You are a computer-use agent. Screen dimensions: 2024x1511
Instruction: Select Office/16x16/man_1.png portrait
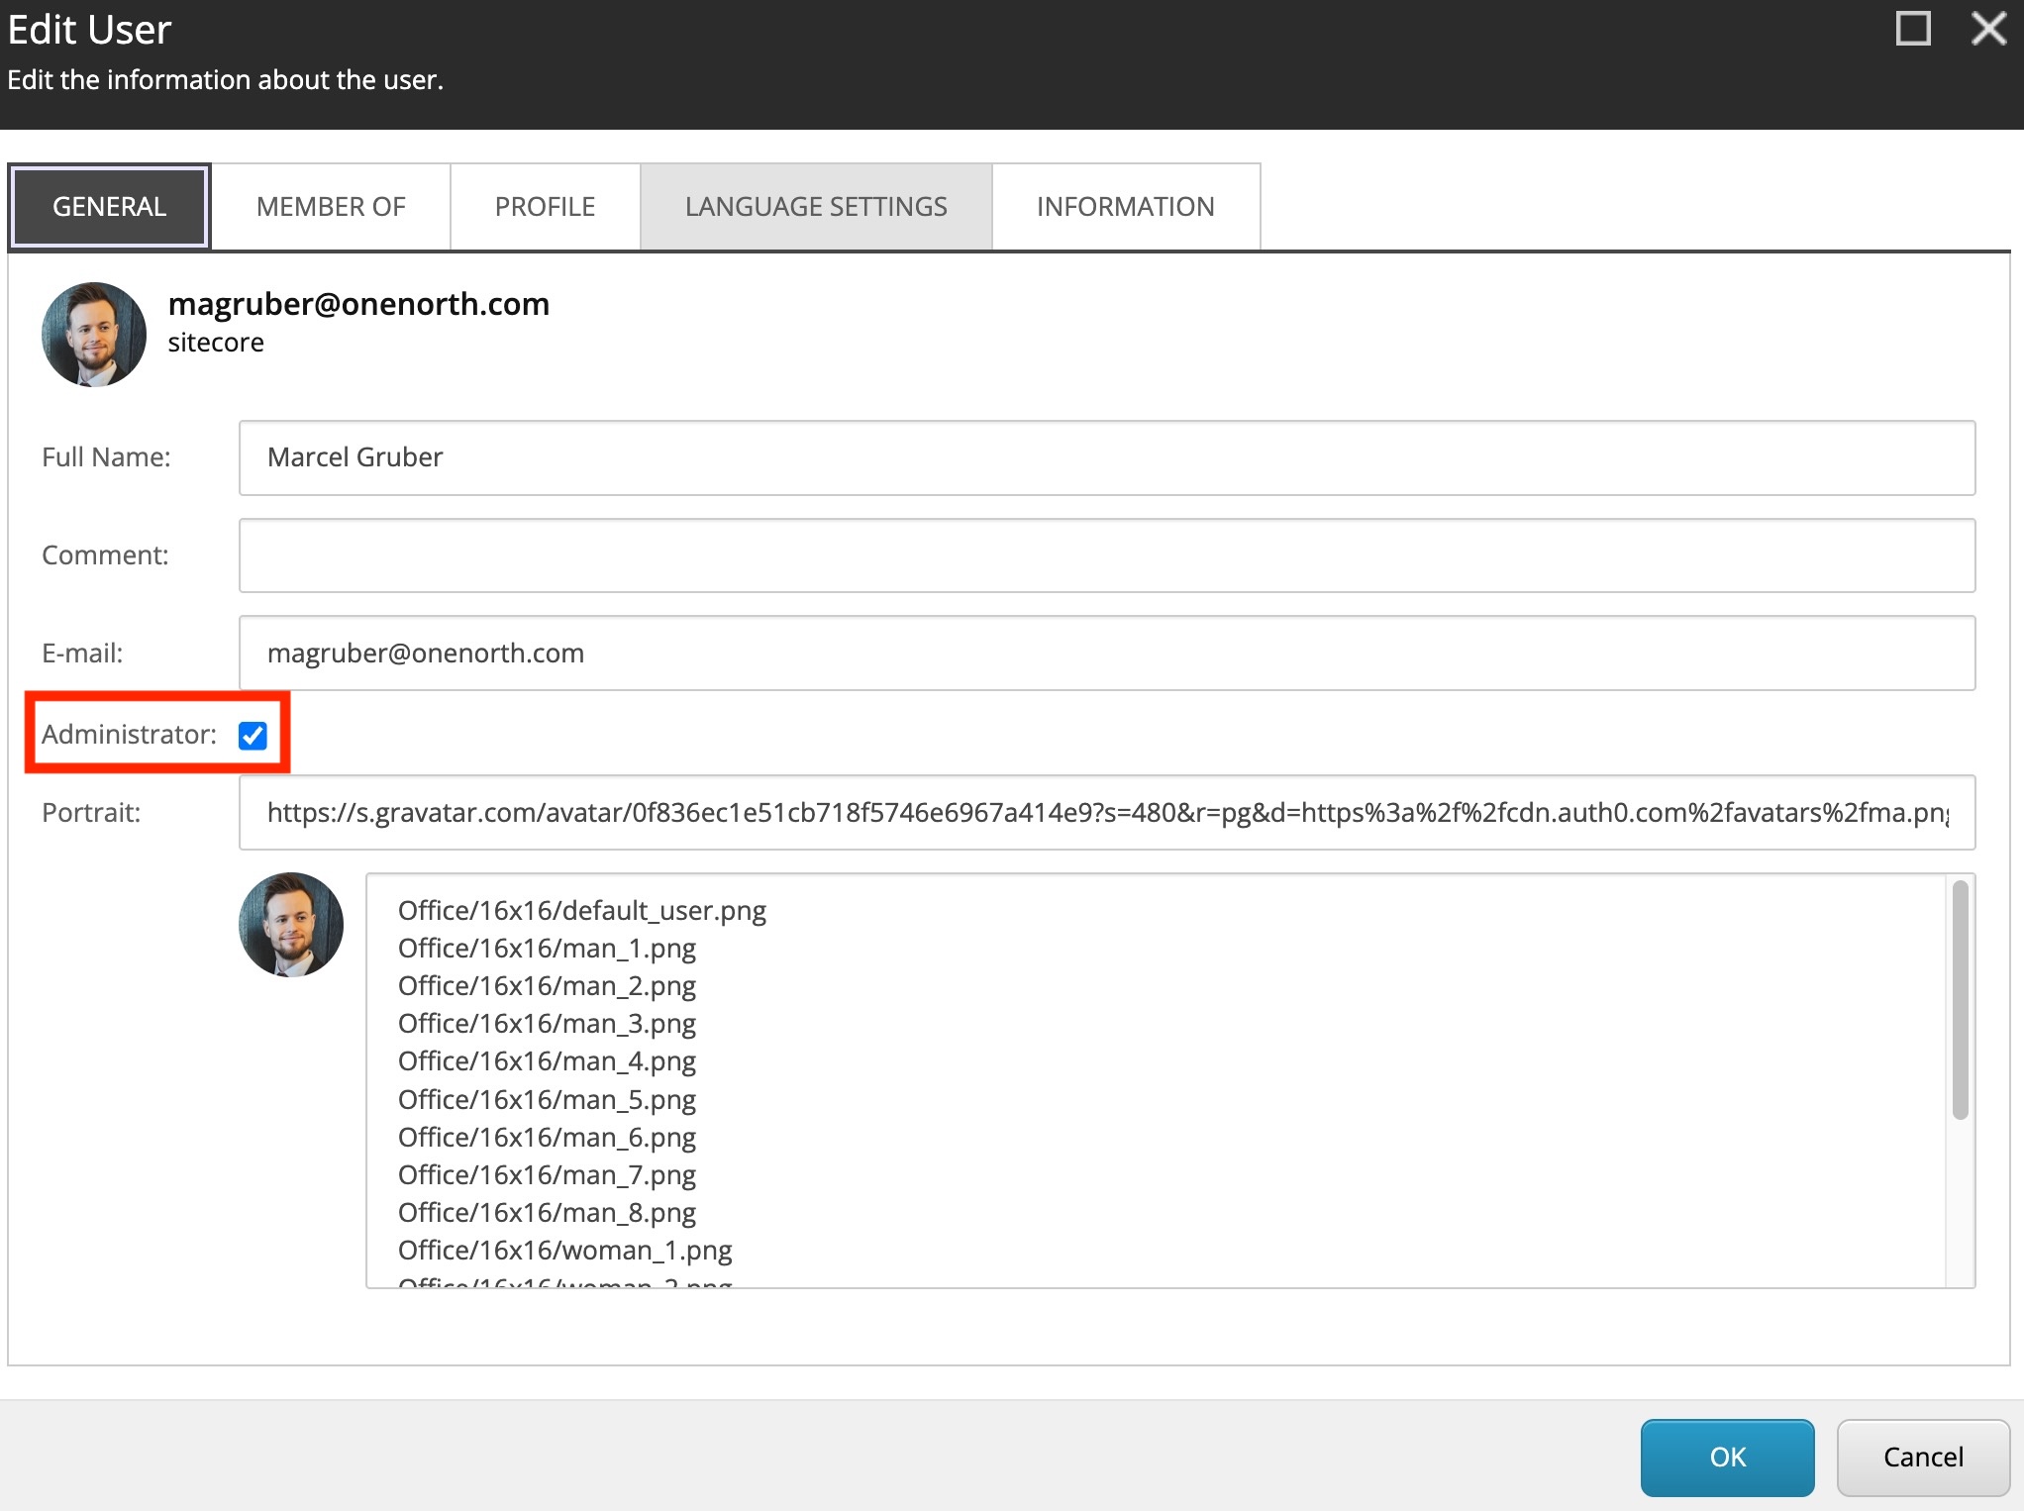point(547,949)
